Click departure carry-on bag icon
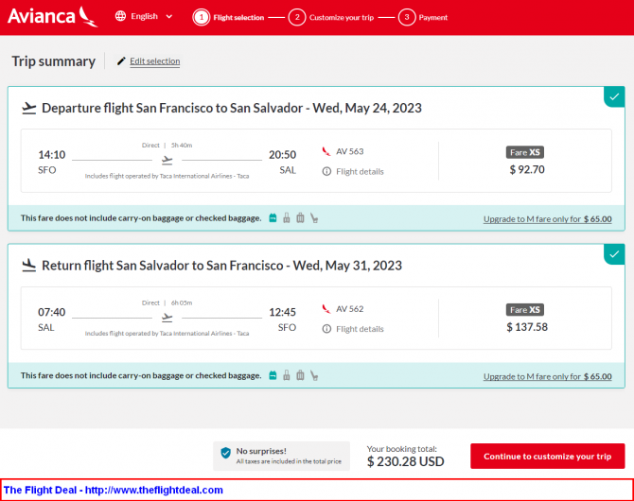 pyautogui.click(x=287, y=218)
